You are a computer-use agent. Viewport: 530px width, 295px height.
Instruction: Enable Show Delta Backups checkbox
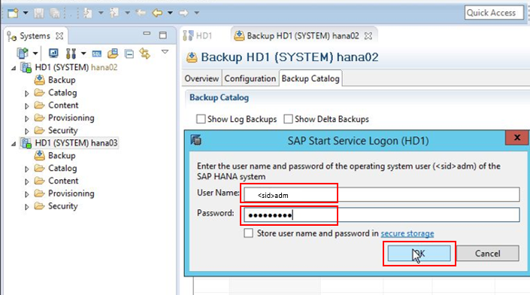[x=288, y=119]
